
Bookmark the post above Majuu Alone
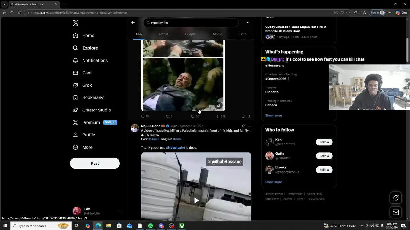(x=243, y=116)
